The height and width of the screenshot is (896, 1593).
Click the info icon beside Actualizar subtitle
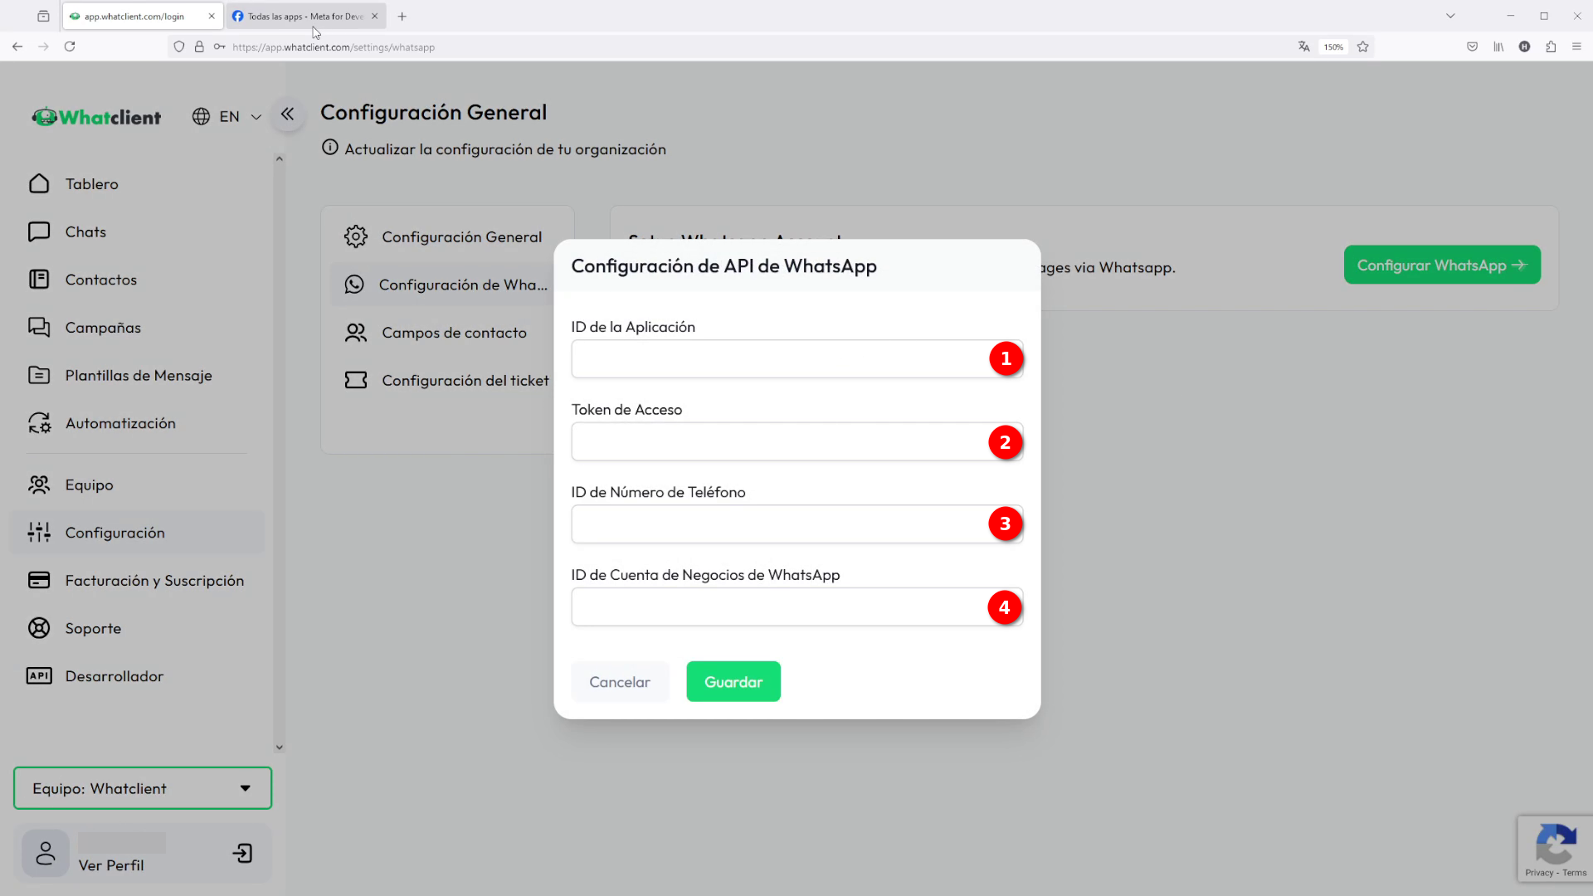330,148
